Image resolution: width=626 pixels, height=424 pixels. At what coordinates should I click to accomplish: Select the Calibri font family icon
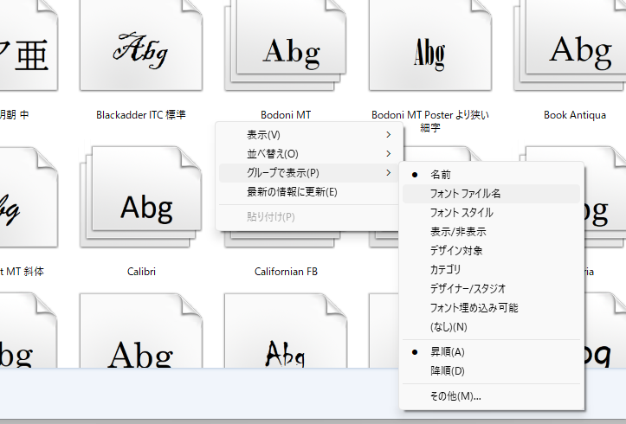click(141, 196)
